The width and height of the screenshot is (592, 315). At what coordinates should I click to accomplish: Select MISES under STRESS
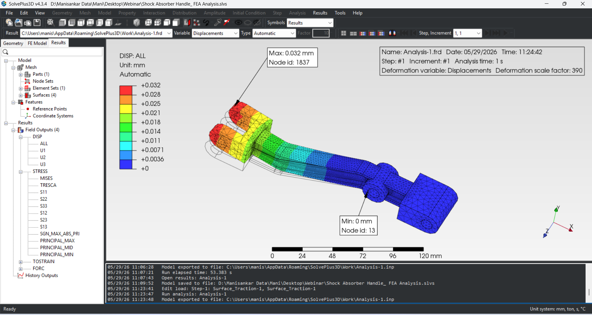point(46,178)
